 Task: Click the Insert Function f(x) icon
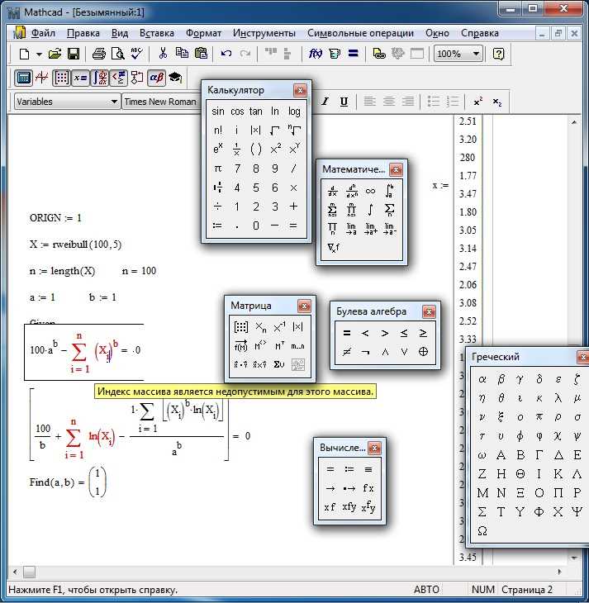(316, 54)
